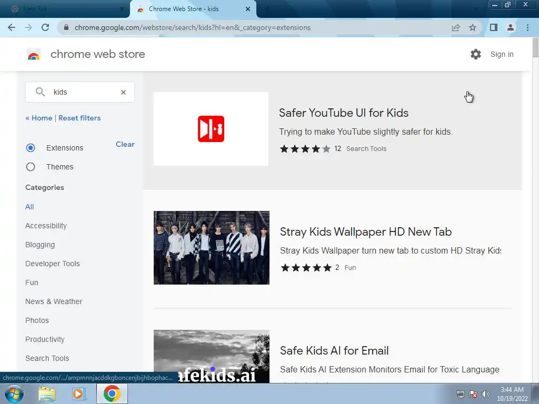Clear the kids search text
Screen dimensions: 539x404
click(123, 92)
